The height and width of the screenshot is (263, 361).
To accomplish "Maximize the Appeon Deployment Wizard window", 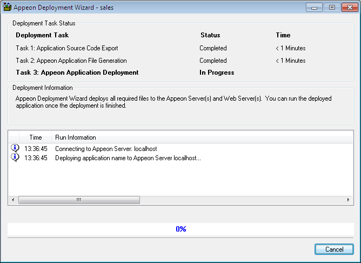I will point(332,8).
